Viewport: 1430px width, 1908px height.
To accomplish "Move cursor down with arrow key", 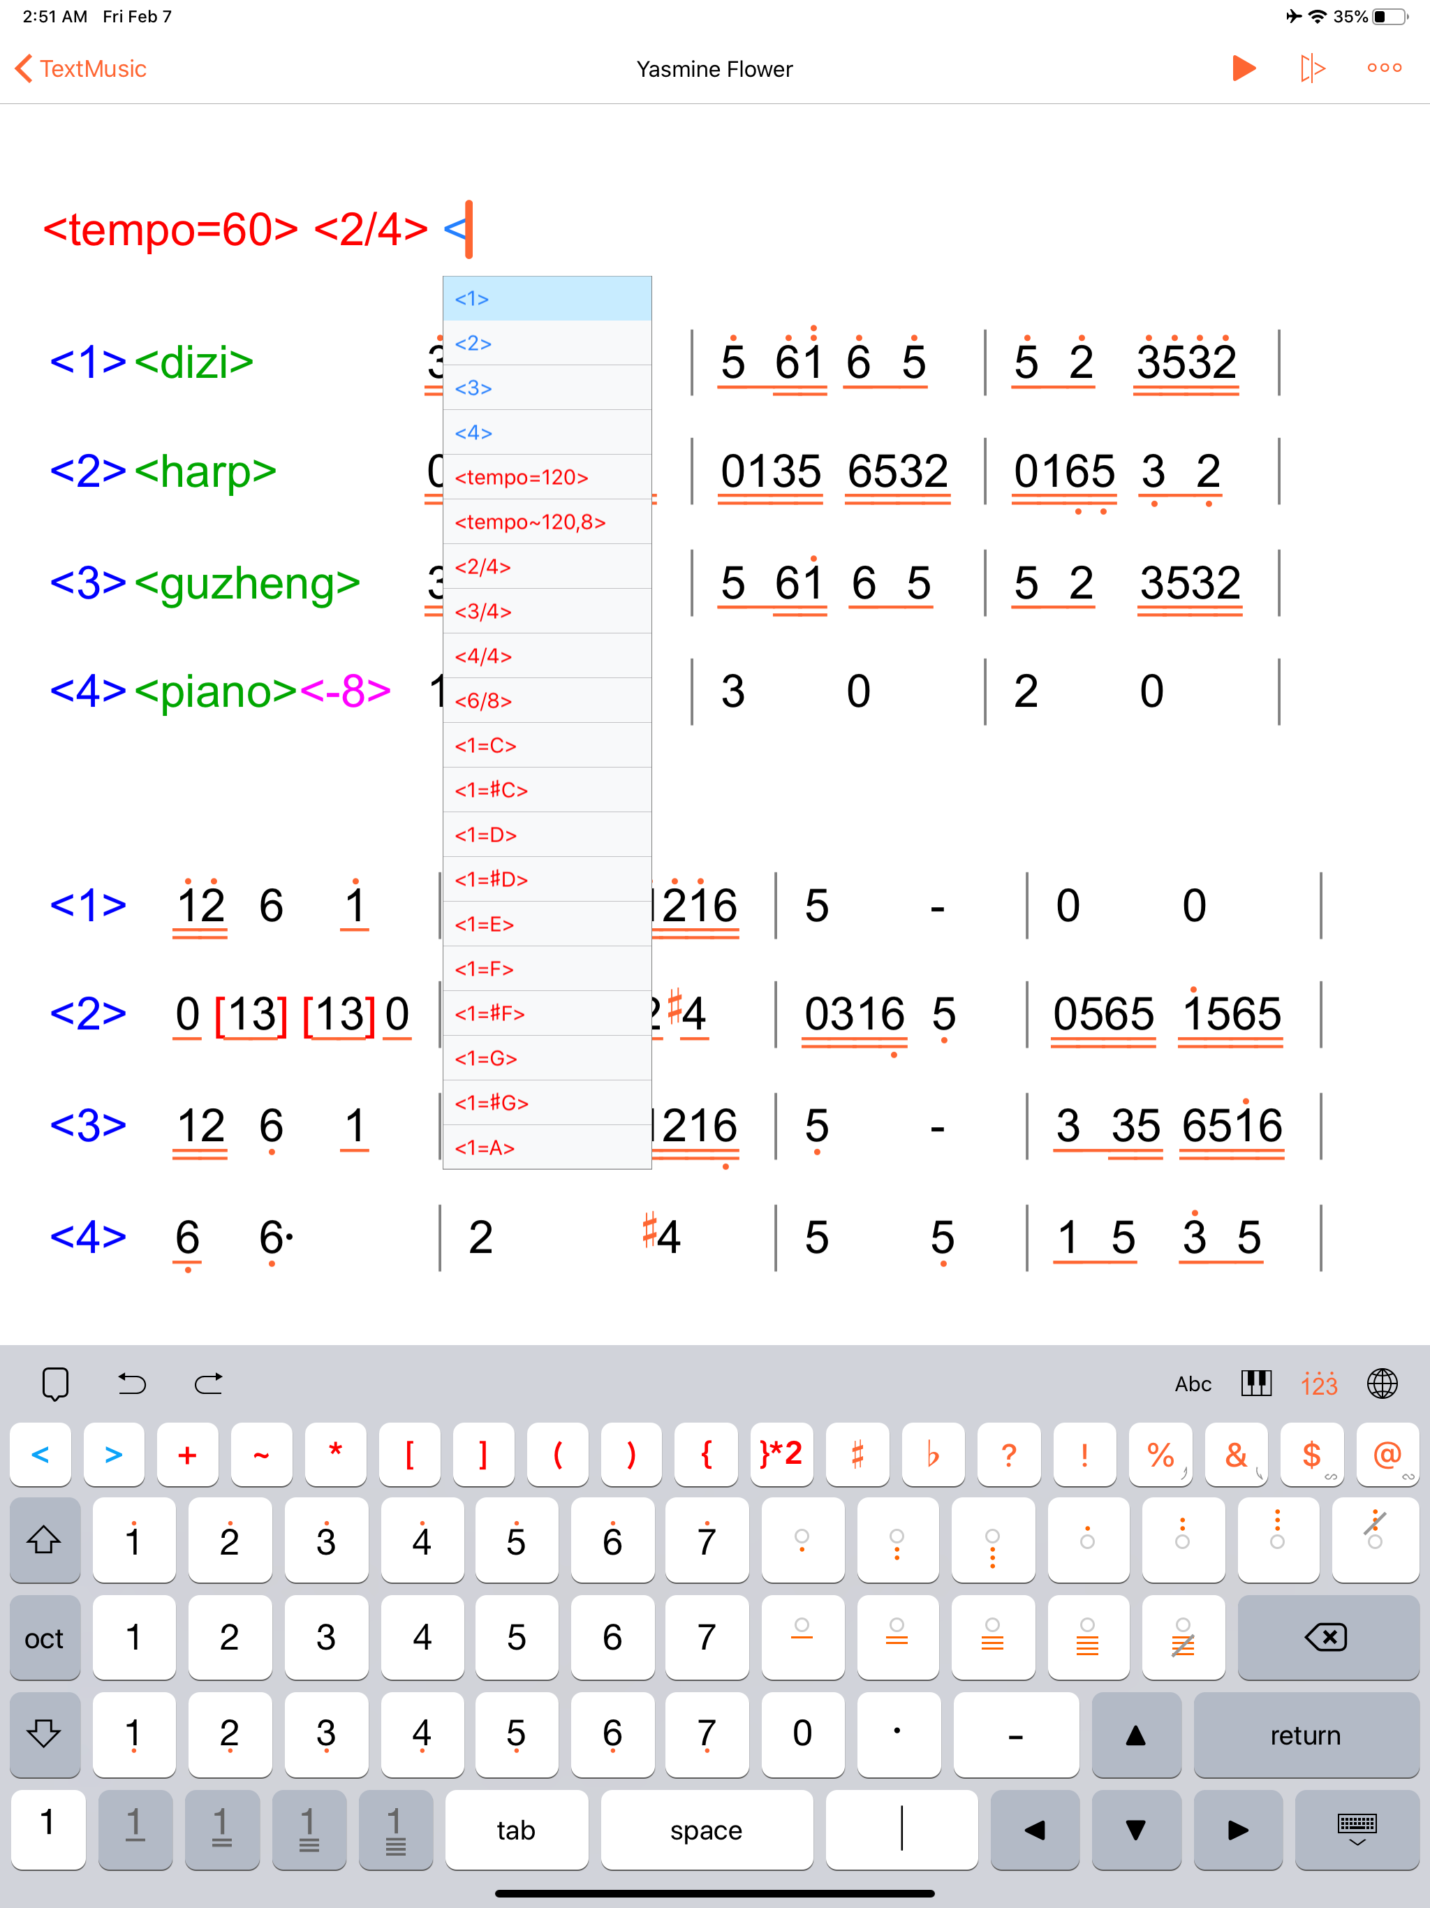I will click(1136, 1830).
